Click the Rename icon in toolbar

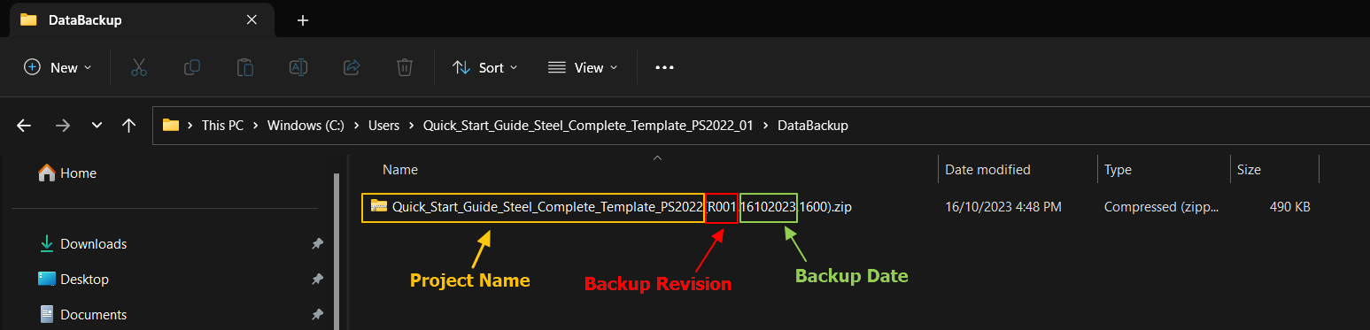pos(298,67)
